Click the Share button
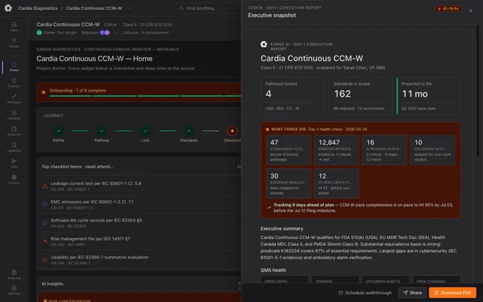Screen dimensions: 483x302 tap(413, 293)
